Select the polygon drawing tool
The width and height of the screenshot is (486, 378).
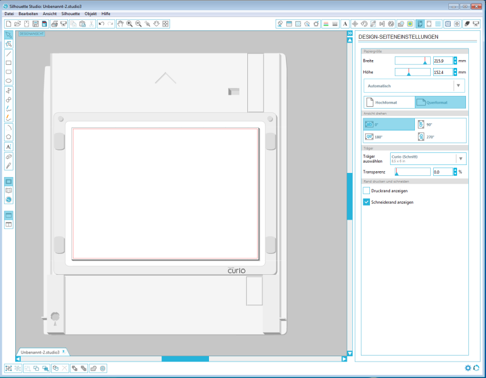(x=9, y=137)
